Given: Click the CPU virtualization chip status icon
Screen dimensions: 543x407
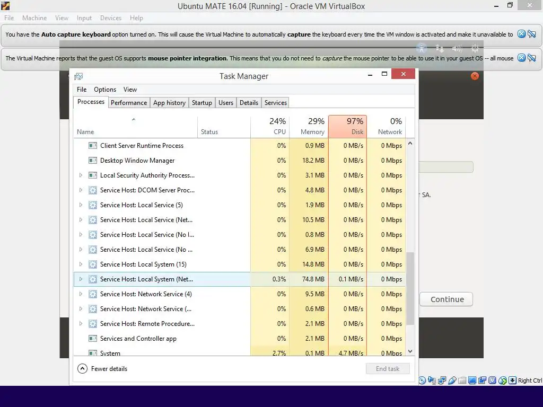Looking at the screenshot, I should click(492, 381).
